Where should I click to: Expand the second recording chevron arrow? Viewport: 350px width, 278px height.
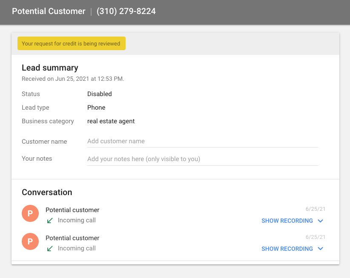321,249
